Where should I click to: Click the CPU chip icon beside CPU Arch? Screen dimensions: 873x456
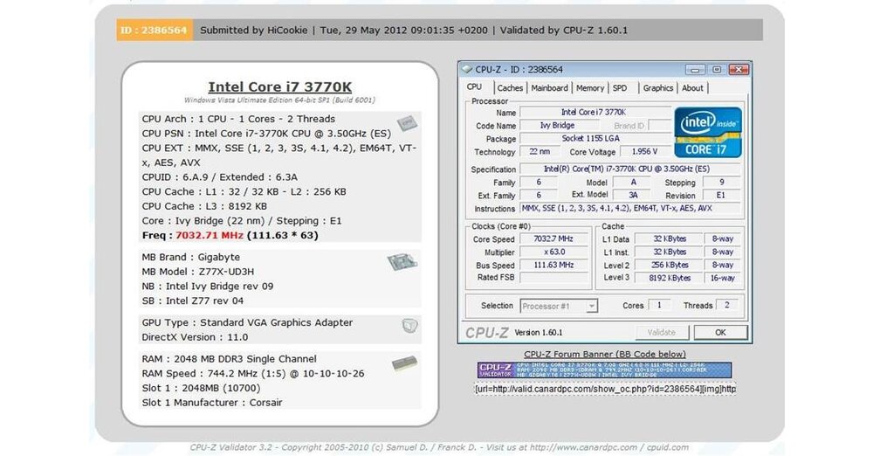click(x=407, y=123)
